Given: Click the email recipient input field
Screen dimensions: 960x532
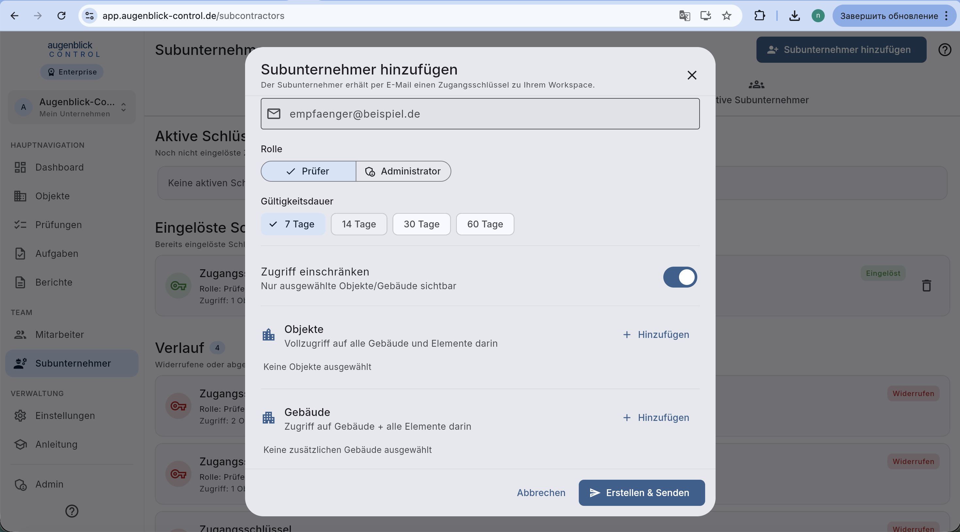Looking at the screenshot, I should [480, 114].
